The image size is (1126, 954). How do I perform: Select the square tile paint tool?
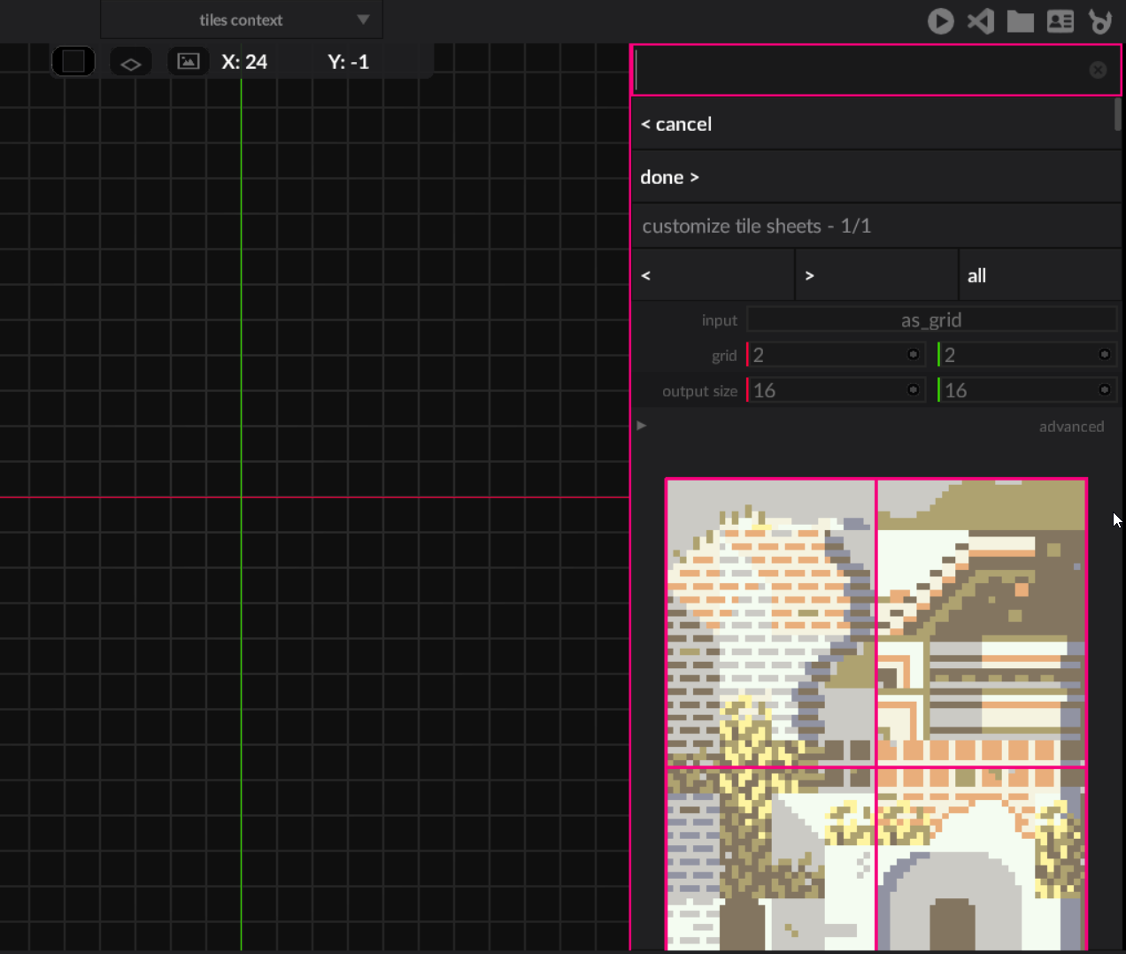73,62
